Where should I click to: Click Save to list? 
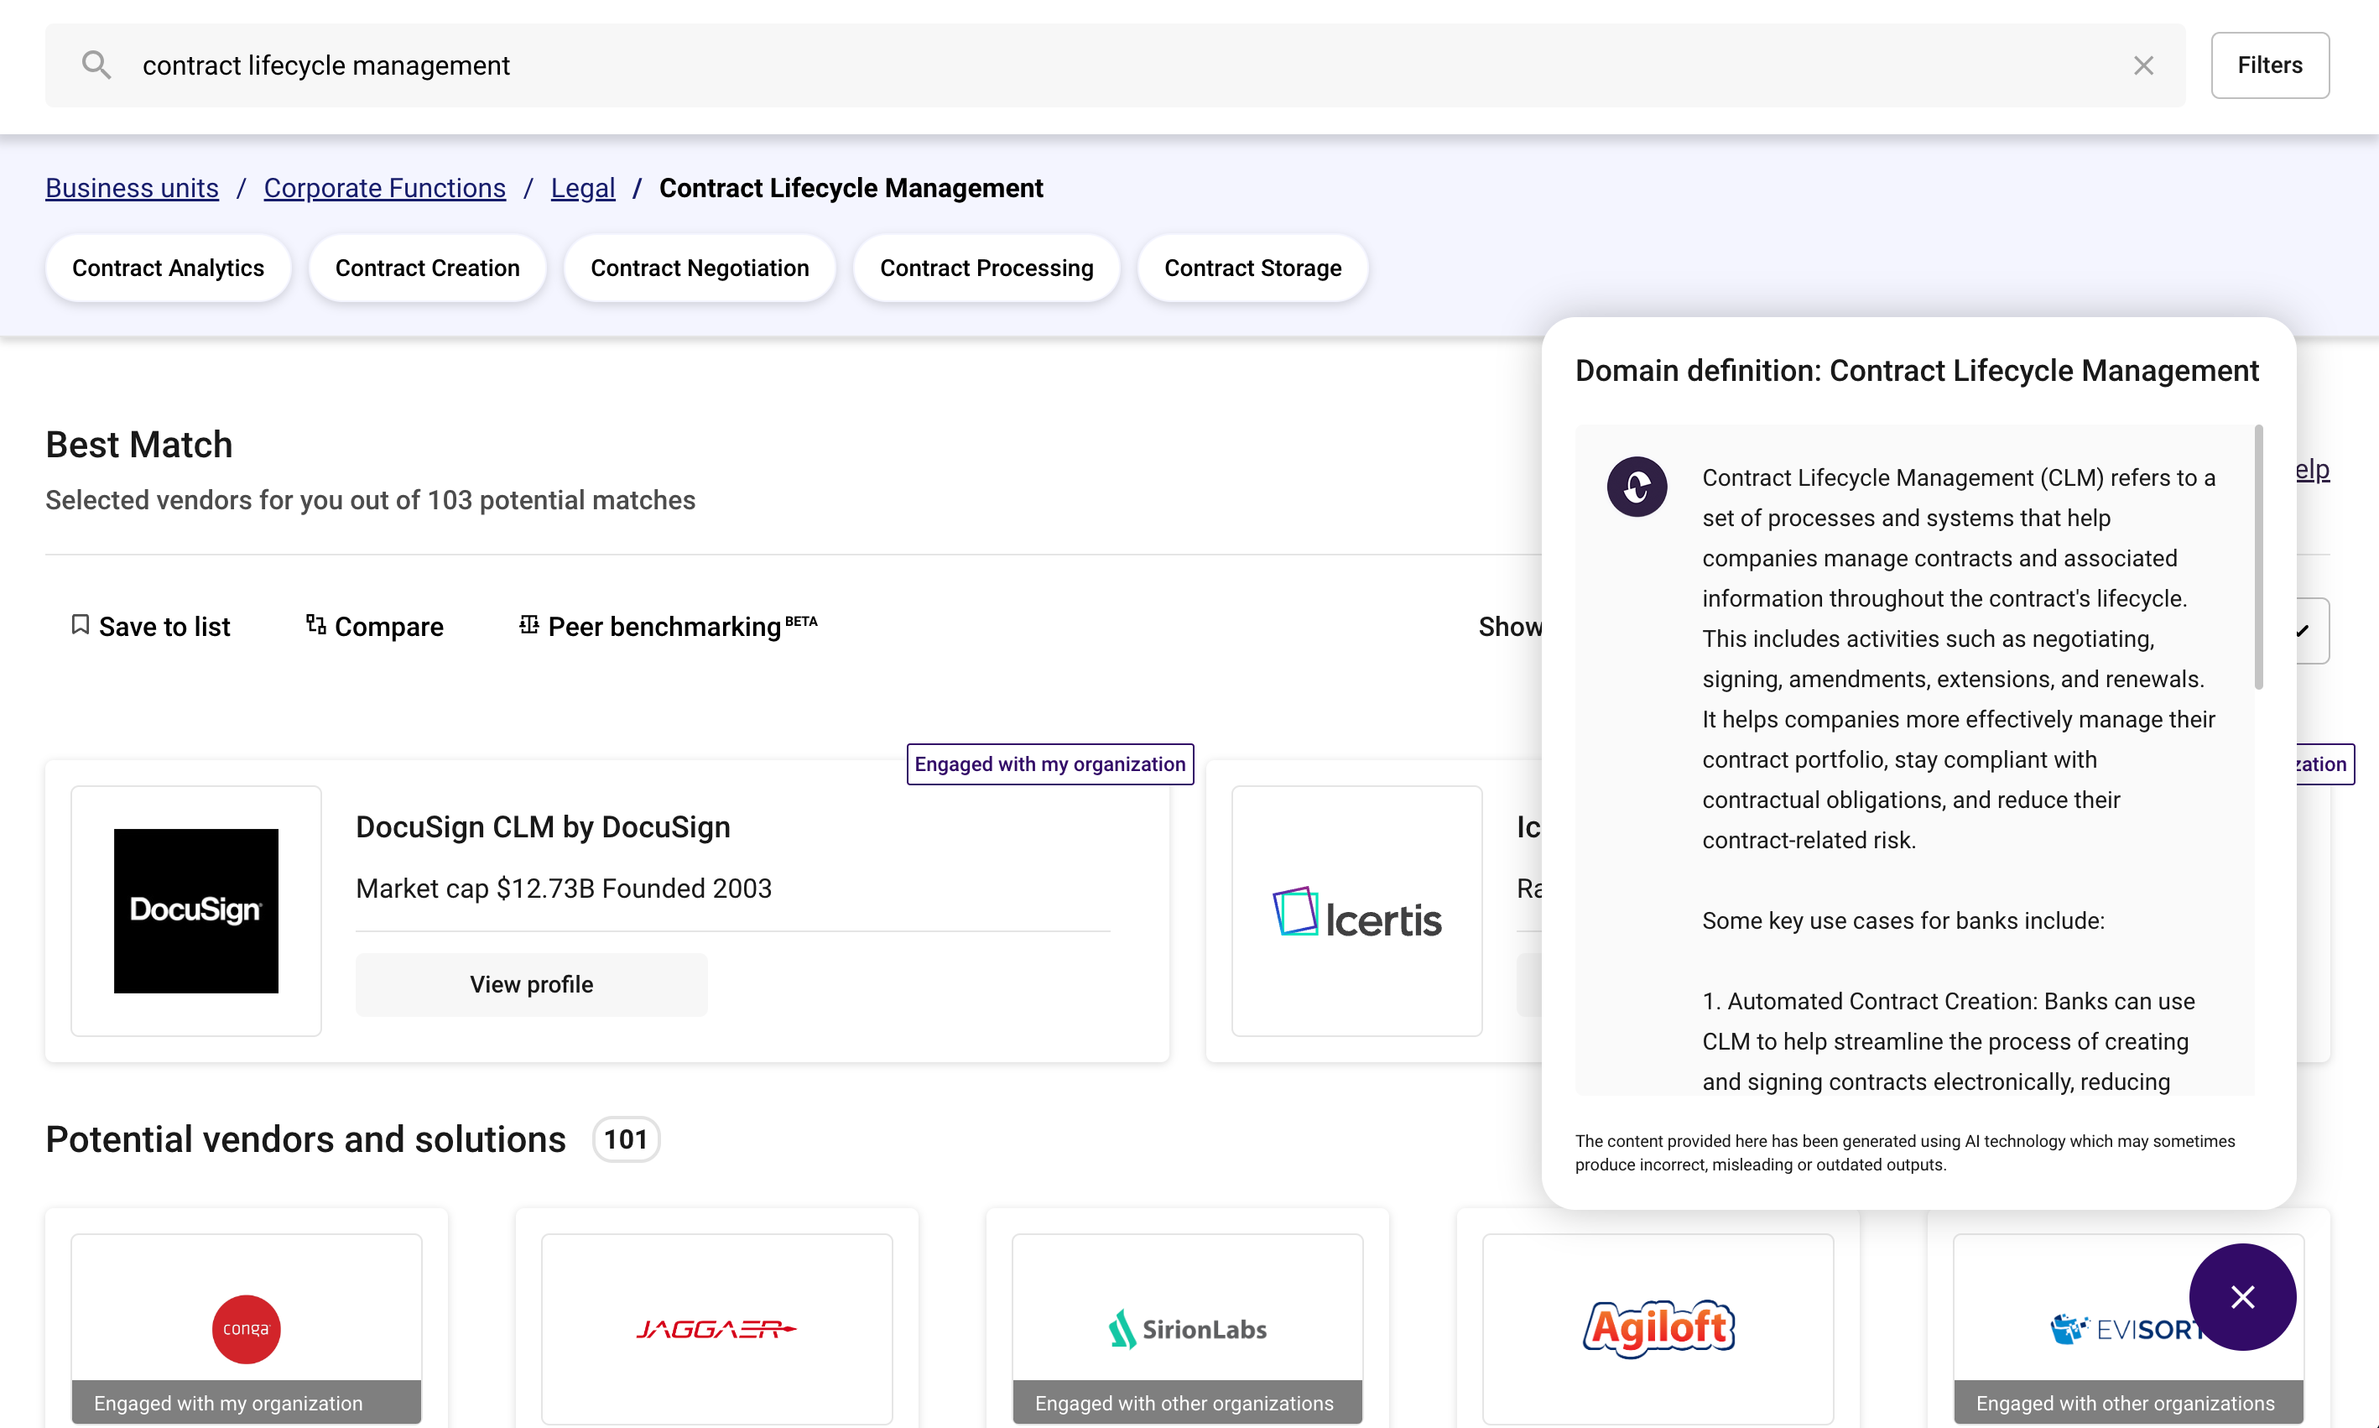click(x=151, y=627)
